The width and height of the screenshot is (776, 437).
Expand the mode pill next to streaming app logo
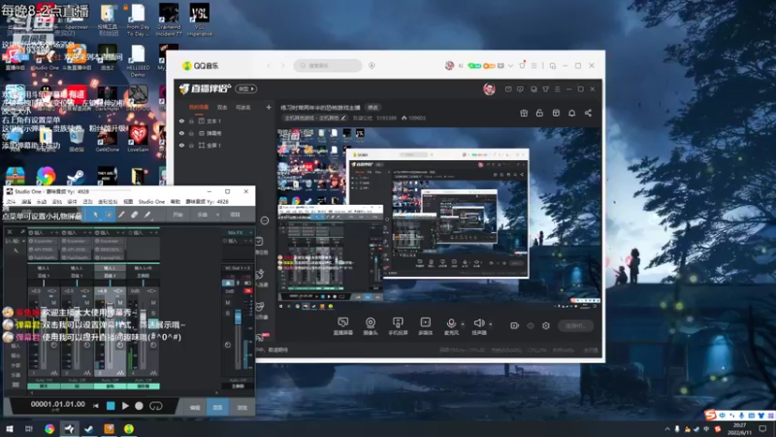tap(246, 88)
